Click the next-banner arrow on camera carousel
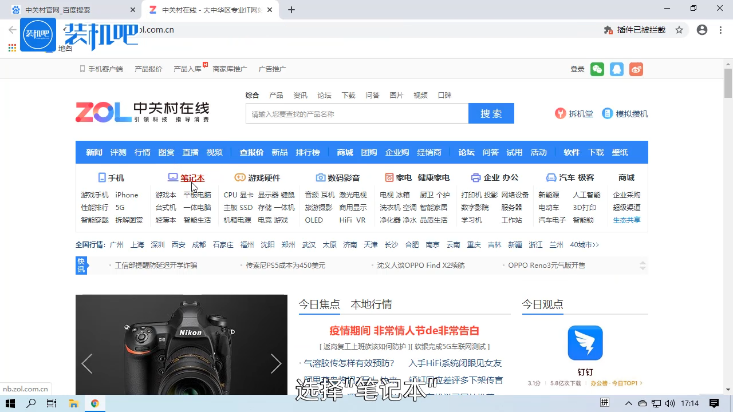The height and width of the screenshot is (412, 733). pos(276,363)
